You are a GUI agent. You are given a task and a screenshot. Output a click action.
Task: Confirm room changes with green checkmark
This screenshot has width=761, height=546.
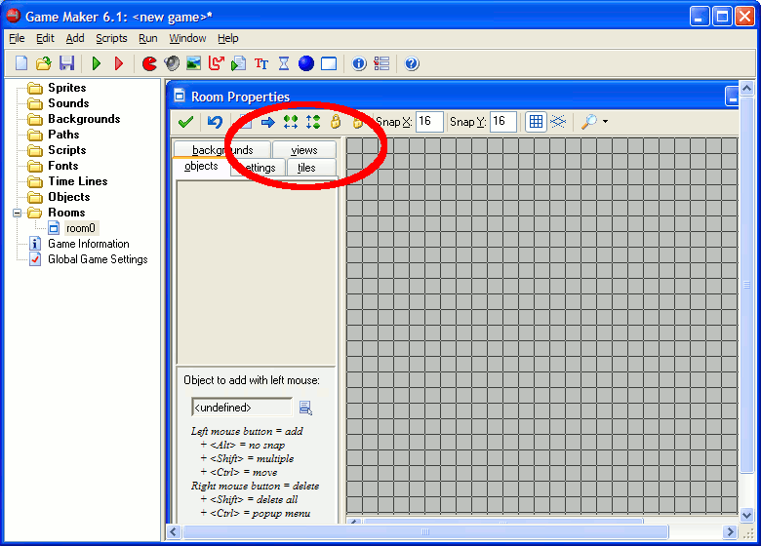point(185,122)
